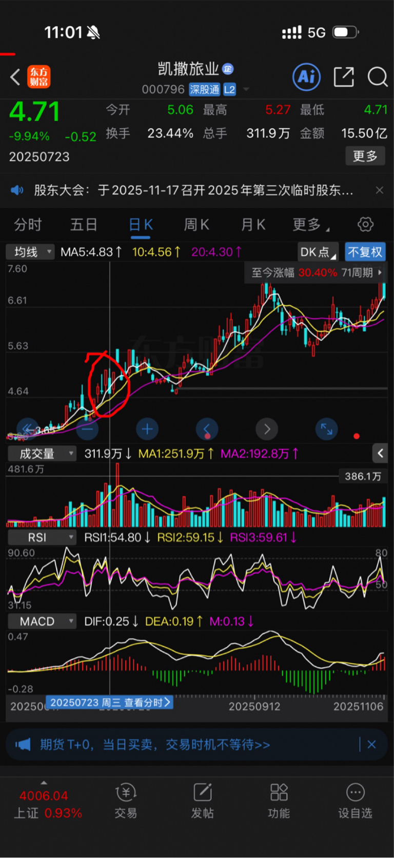Tap the L2 badge
This screenshot has width=394, height=858.
[x=229, y=90]
